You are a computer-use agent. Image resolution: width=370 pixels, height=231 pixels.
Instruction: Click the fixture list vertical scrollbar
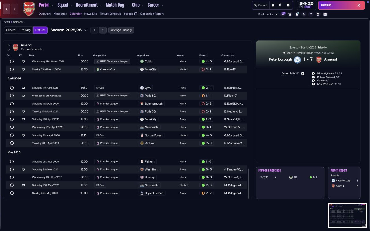(x=248, y=183)
